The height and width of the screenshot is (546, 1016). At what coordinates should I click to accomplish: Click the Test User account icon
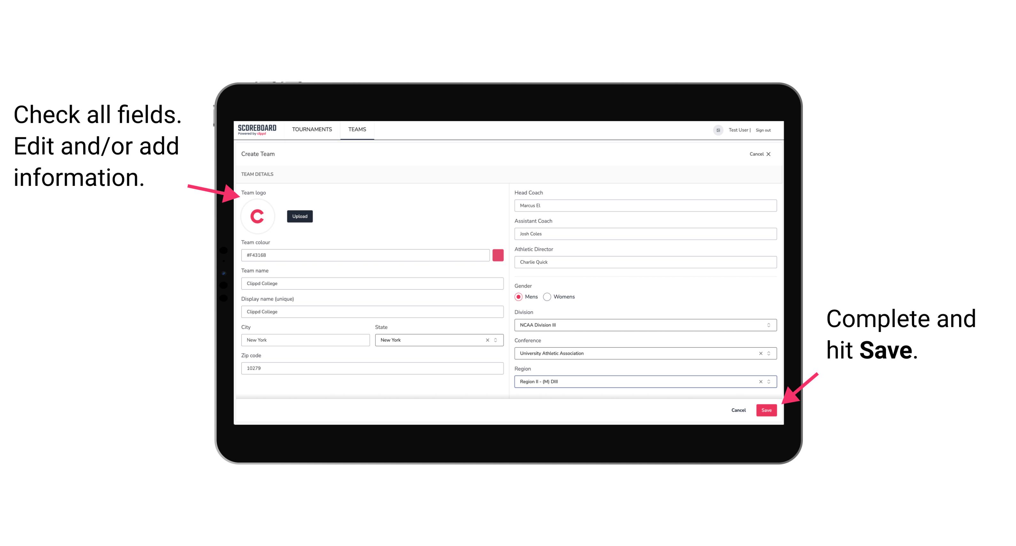(716, 130)
